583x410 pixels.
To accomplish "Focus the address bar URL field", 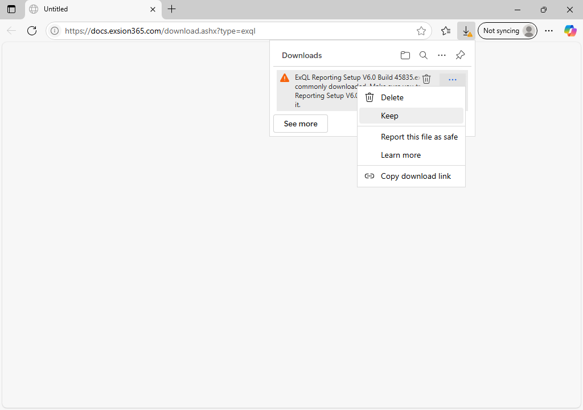I will click(x=238, y=31).
